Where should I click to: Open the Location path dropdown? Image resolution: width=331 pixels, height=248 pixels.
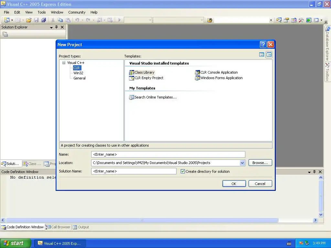click(242, 163)
